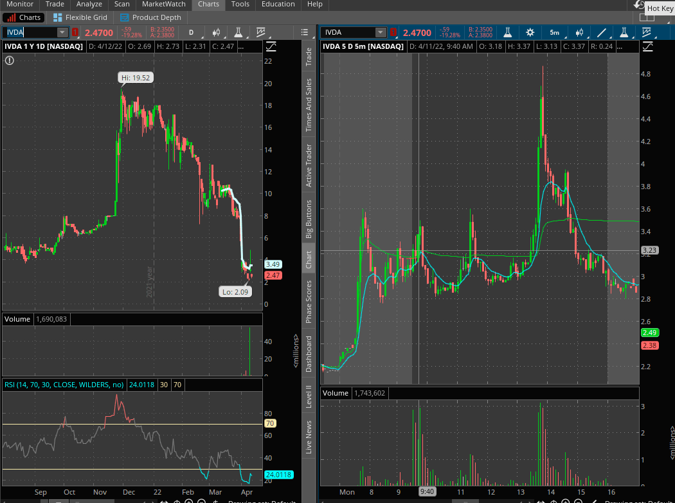
Task: Open the MarketWatch tab in top menu
Action: click(x=164, y=4)
